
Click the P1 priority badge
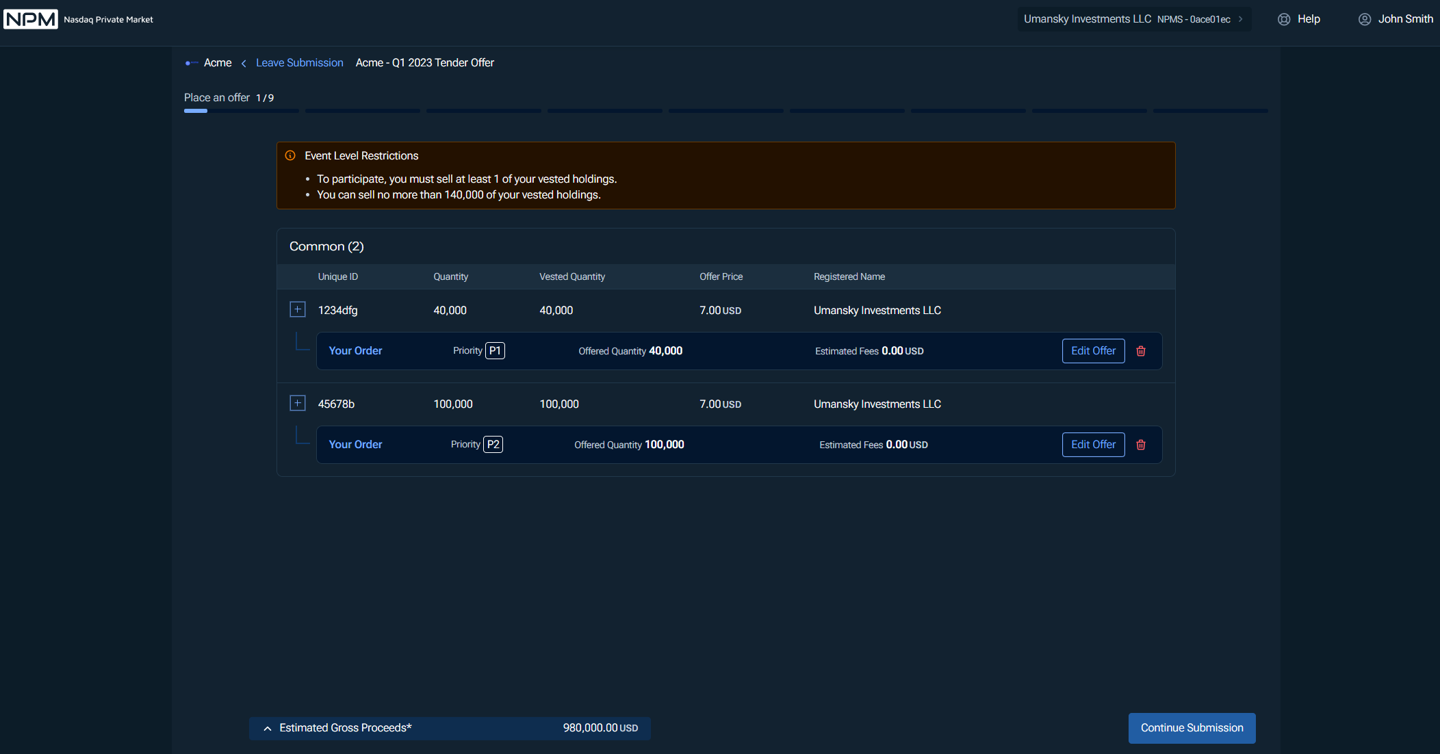[495, 351]
